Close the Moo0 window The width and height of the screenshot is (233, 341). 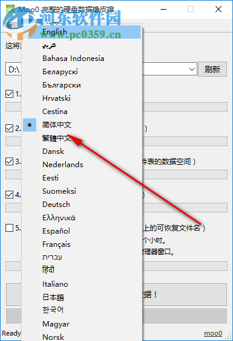click(x=219, y=9)
